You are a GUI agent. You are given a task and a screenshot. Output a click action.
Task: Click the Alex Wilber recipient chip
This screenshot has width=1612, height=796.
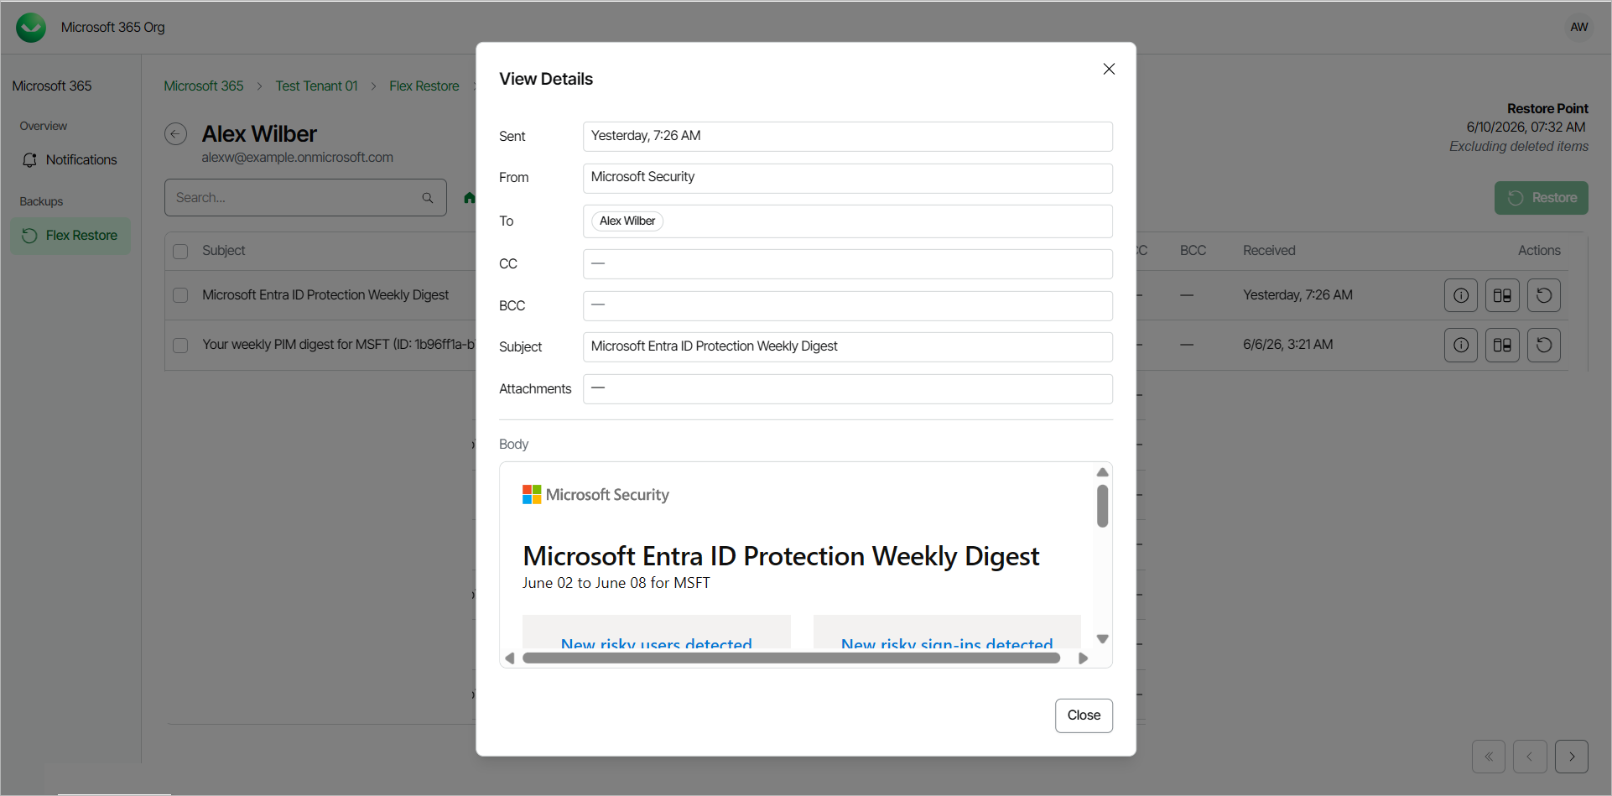627,221
